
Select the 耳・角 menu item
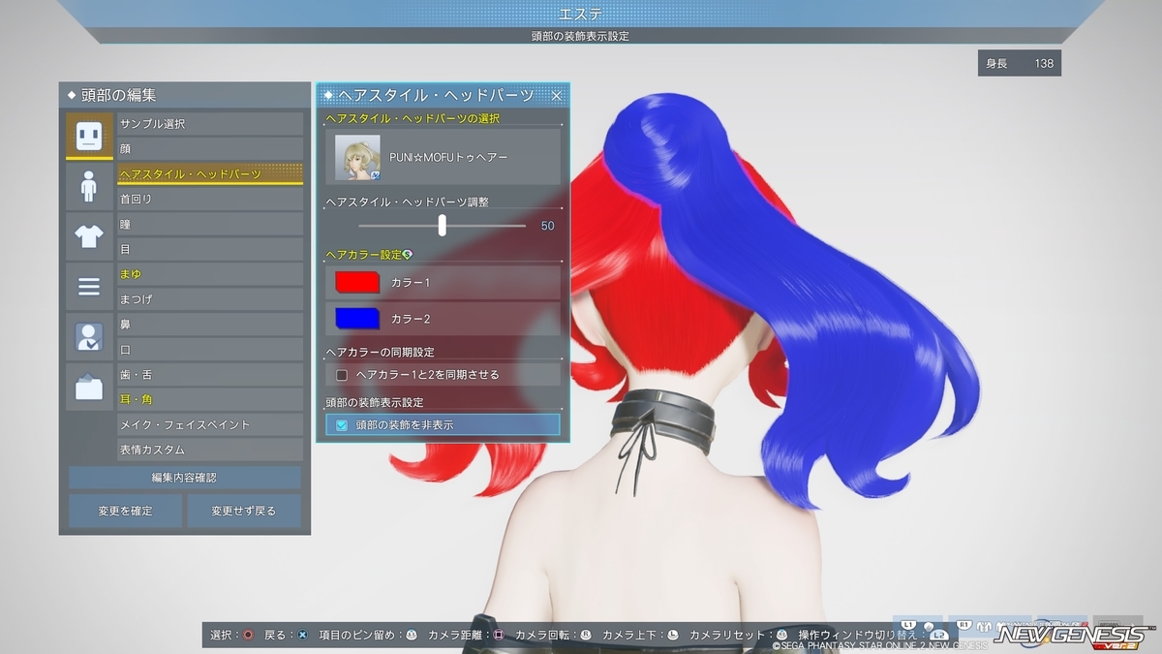210,399
